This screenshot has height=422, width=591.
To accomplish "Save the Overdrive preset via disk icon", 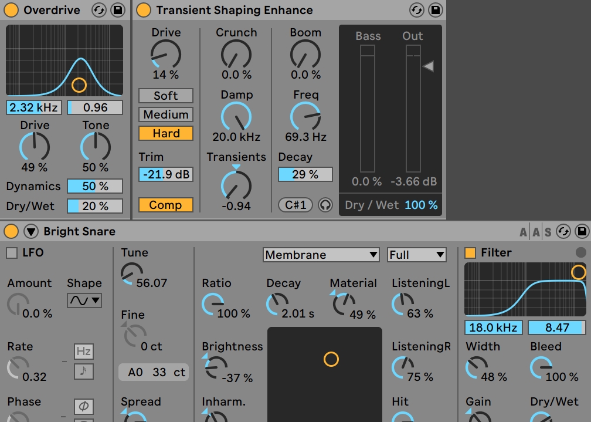I will [117, 11].
